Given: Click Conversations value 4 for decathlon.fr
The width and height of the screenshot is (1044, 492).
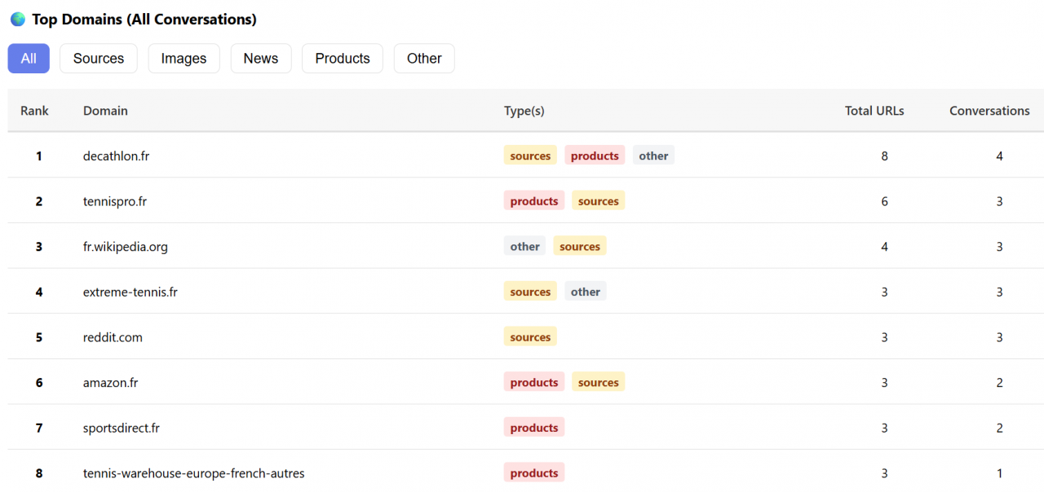Looking at the screenshot, I should 1000,156.
